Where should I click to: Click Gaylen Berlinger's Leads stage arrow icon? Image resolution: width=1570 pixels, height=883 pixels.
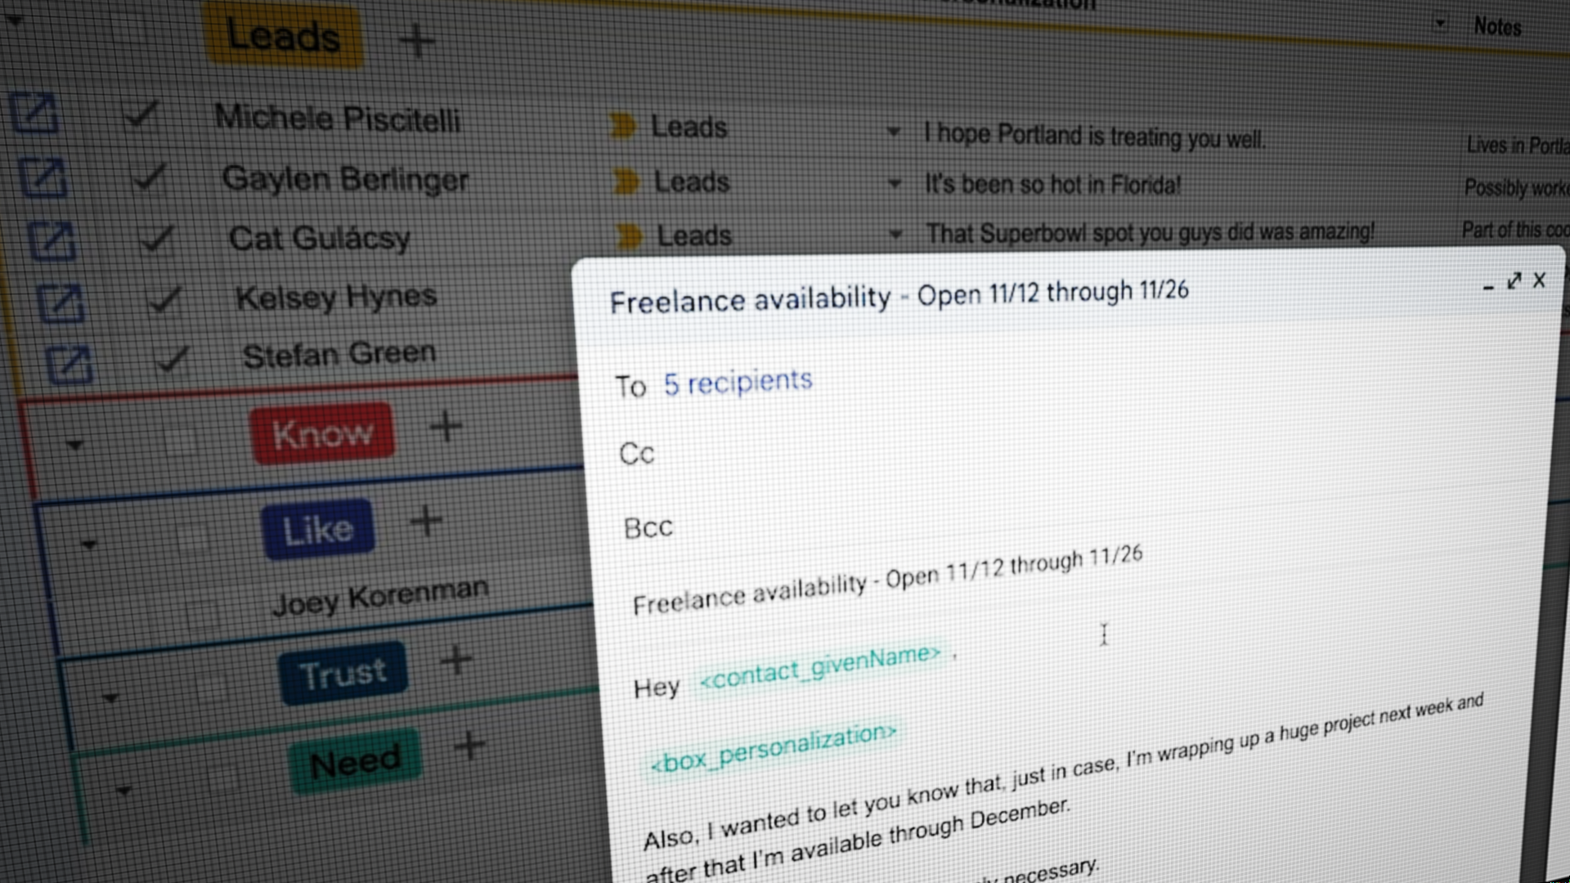626,181
